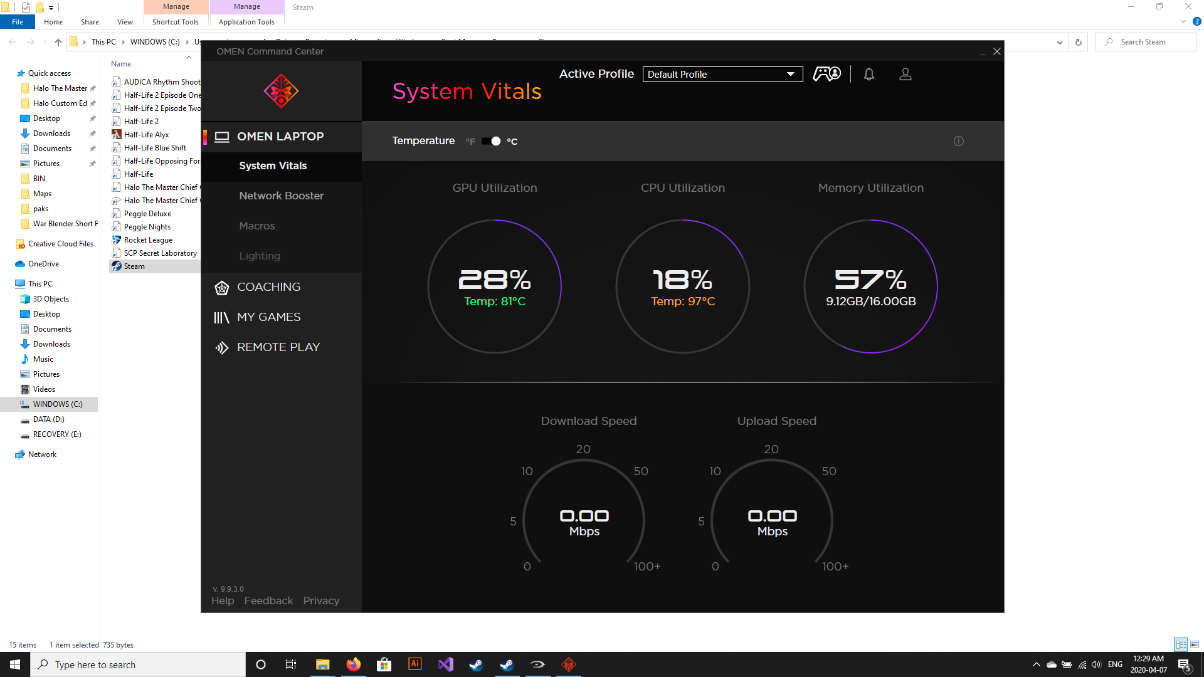Image resolution: width=1204 pixels, height=677 pixels.
Task: Open the Shortcut Tools tab
Action: point(176,22)
